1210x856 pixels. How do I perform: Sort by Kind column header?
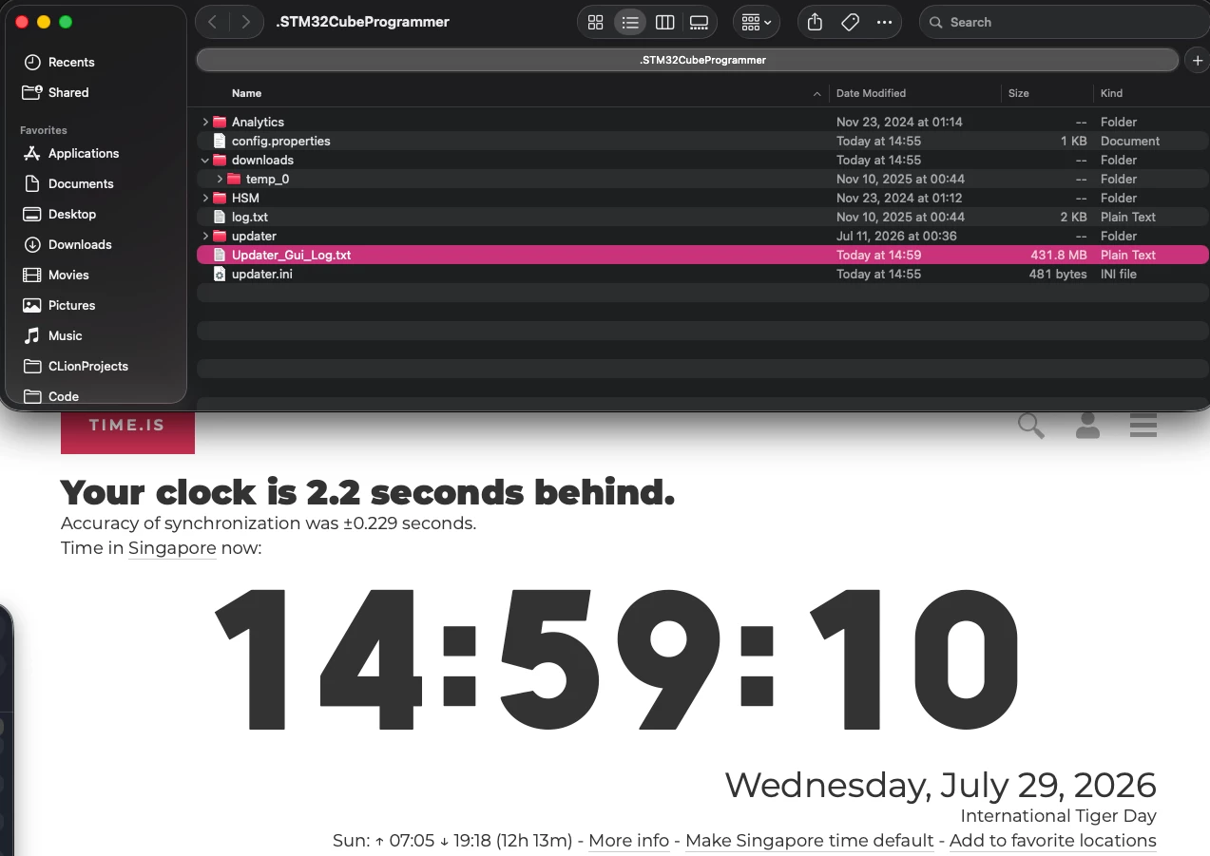point(1111,93)
